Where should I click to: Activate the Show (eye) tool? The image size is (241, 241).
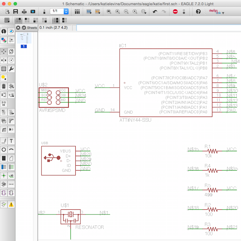click(x=11, y=31)
